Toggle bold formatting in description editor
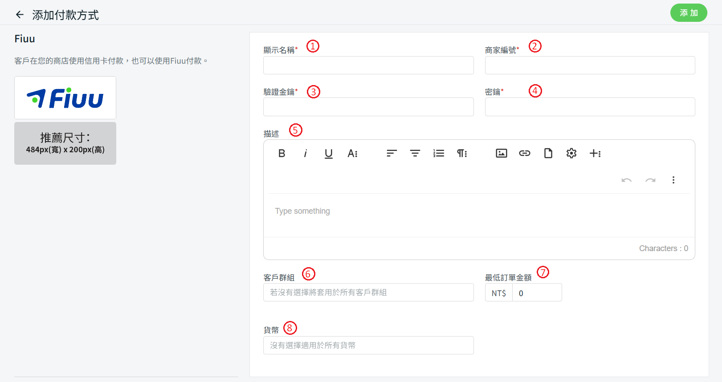 [281, 154]
